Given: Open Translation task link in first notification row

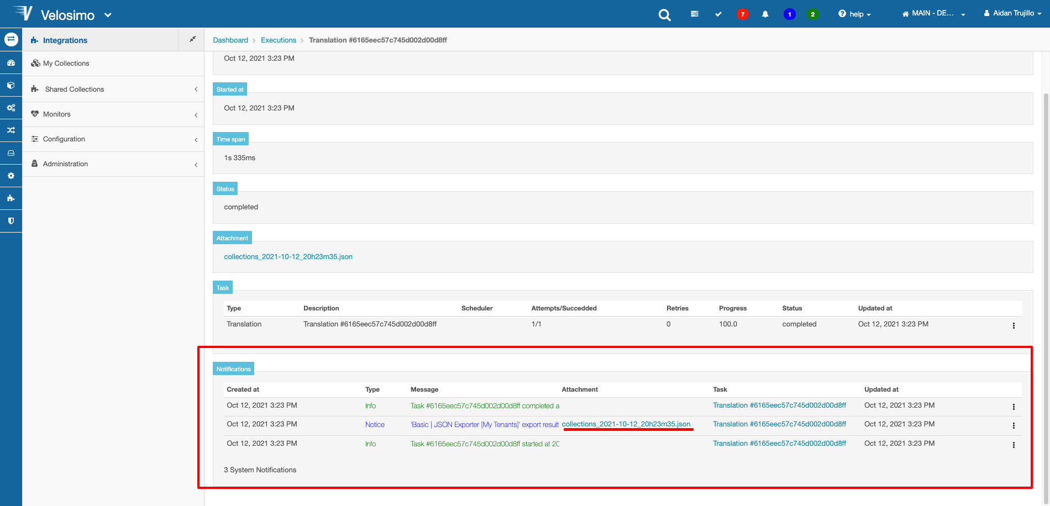Looking at the screenshot, I should point(779,405).
